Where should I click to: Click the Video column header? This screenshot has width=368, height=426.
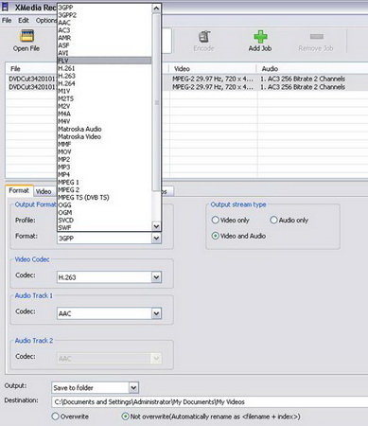(x=213, y=69)
